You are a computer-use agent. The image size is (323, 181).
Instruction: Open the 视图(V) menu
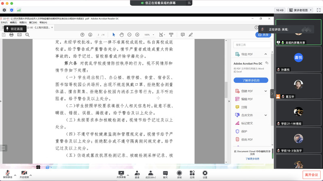[x=23, y=23]
